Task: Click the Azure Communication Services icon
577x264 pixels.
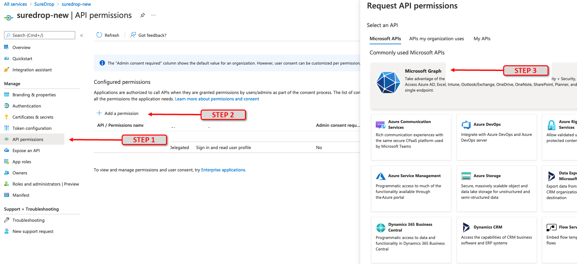Action: 380,125
